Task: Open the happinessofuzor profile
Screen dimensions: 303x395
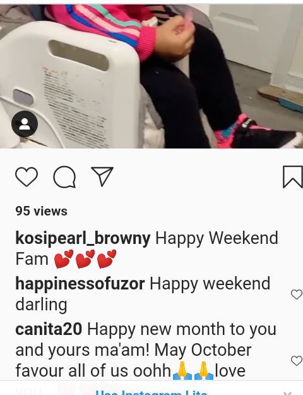Action: tap(80, 284)
